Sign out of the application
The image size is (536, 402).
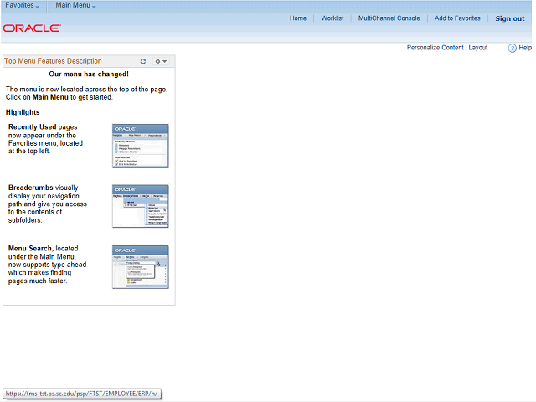[509, 18]
